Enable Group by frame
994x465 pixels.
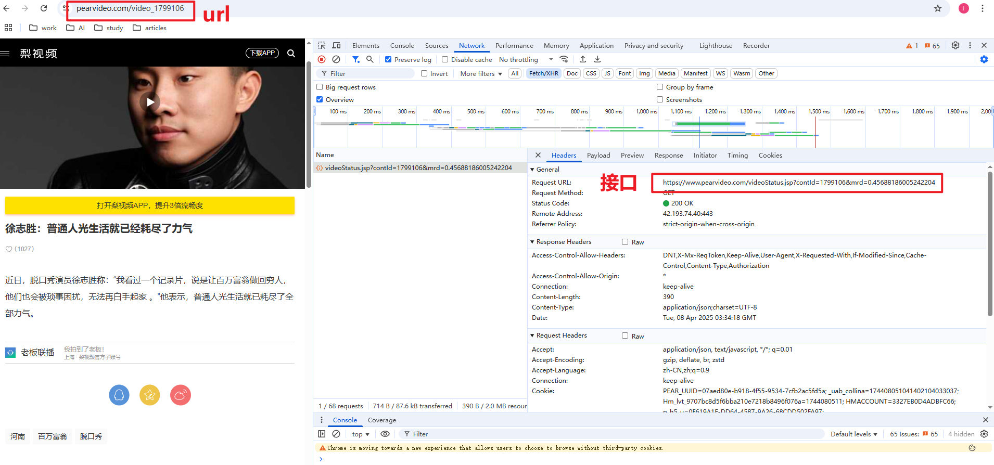click(660, 87)
